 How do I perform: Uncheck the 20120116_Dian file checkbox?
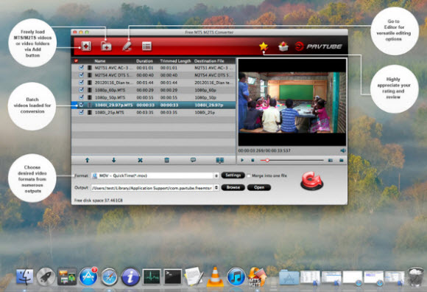81,83
